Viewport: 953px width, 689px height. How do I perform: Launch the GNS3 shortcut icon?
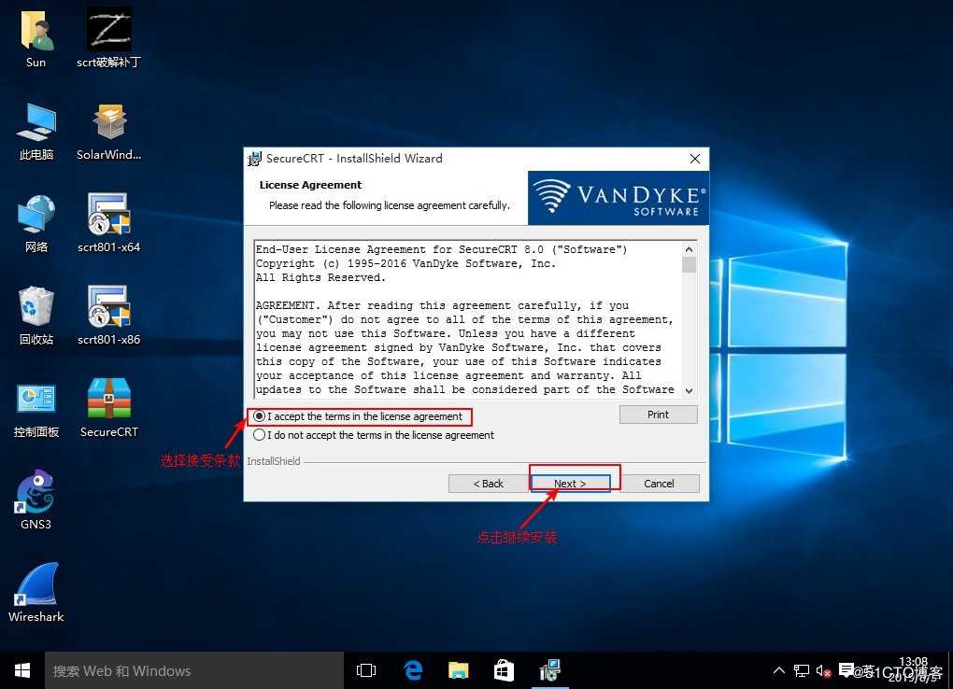(36, 500)
